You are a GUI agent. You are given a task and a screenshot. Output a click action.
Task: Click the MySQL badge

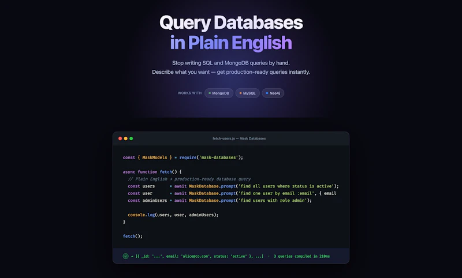pos(248,93)
